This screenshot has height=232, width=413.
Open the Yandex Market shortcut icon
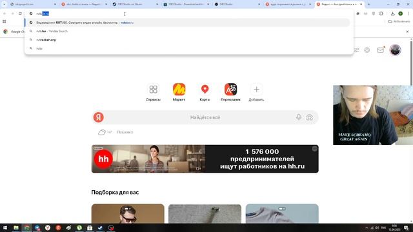pyautogui.click(x=179, y=90)
